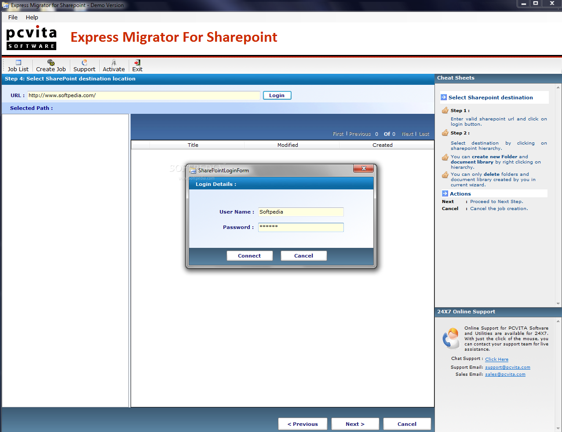
Task: Click the Activate toolbar icon
Action: [114, 65]
